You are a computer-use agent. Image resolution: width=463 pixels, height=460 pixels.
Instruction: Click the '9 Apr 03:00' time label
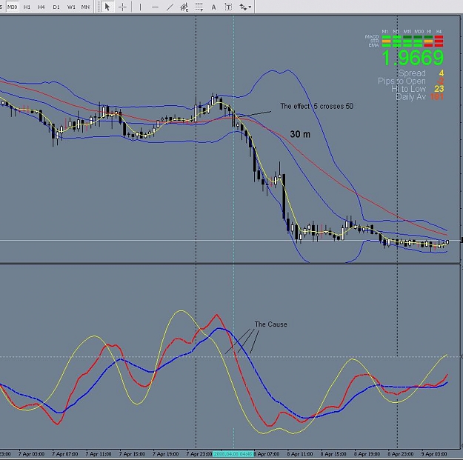[434, 454]
